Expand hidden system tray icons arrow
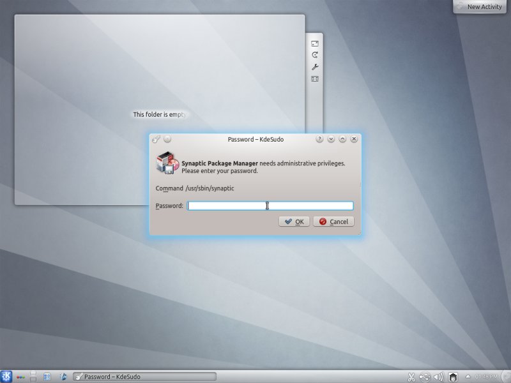The width and height of the screenshot is (511, 383). pyautogui.click(x=468, y=377)
